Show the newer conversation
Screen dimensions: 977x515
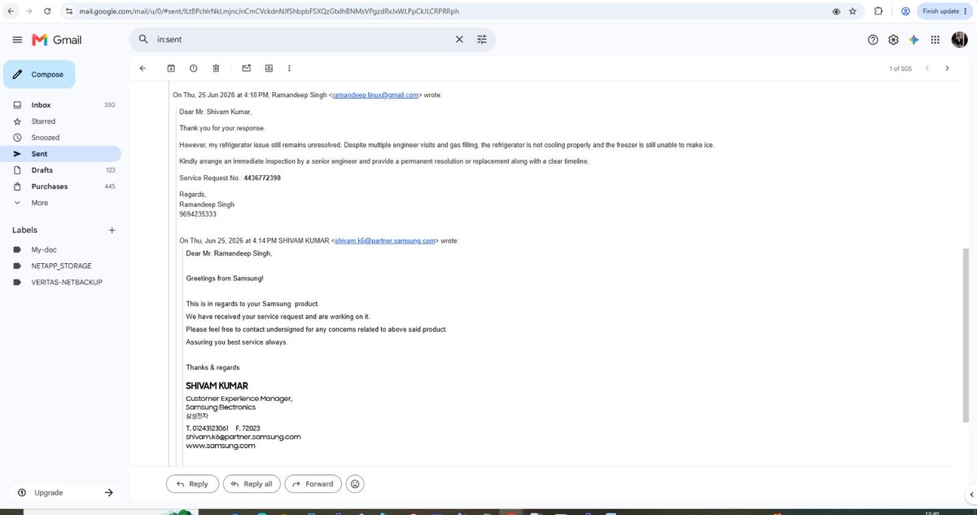point(927,68)
